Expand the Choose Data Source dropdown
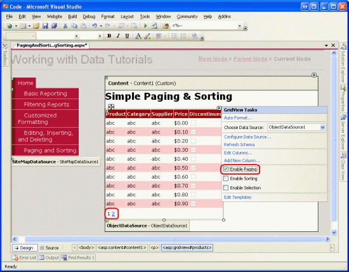This screenshot has width=349, height=272. point(322,127)
